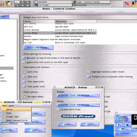Select MegaGradient highcolor style row
Image resolution: width=137 pixels, height=137 pixels.
[60, 39]
